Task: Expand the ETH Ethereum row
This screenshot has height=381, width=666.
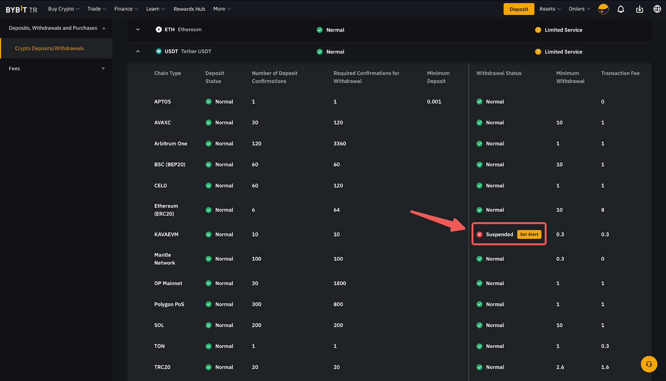Action: 138,30
